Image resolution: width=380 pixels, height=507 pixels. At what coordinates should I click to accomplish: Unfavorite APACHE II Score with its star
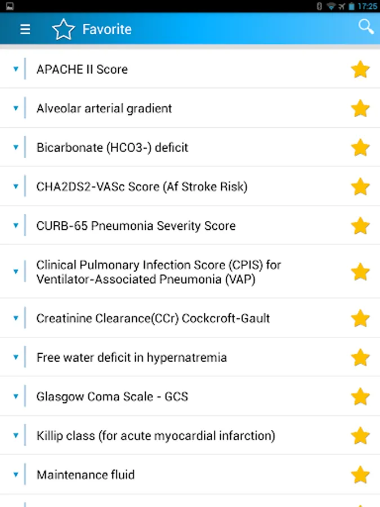(x=360, y=69)
